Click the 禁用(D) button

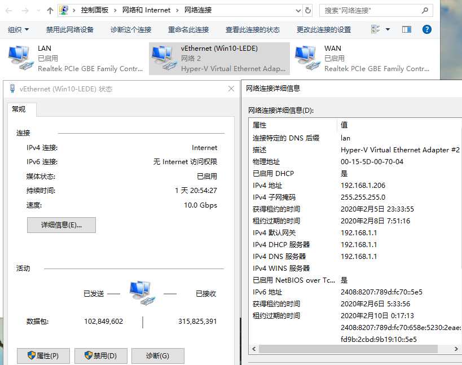(x=101, y=355)
